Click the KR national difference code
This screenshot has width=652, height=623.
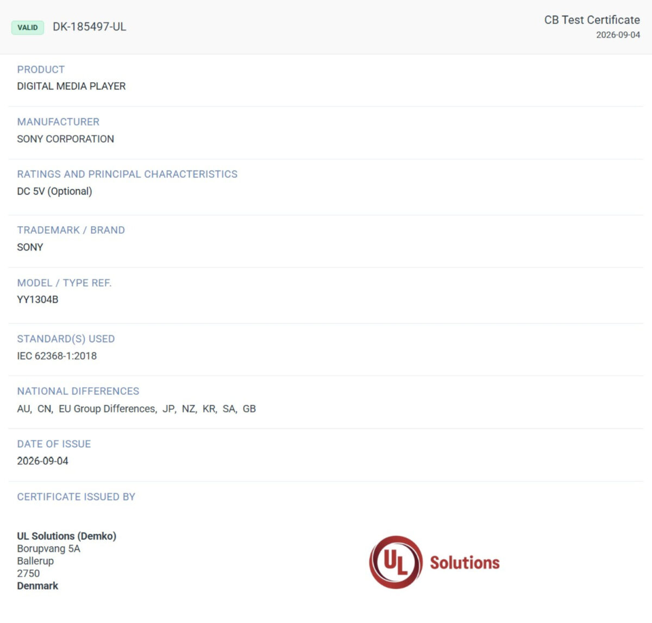[209, 409]
